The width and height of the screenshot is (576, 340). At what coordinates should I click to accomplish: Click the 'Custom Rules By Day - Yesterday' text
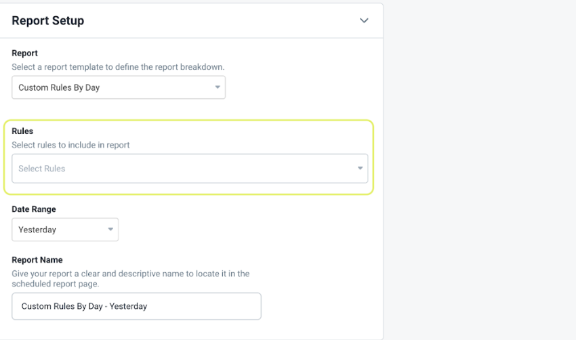point(84,306)
